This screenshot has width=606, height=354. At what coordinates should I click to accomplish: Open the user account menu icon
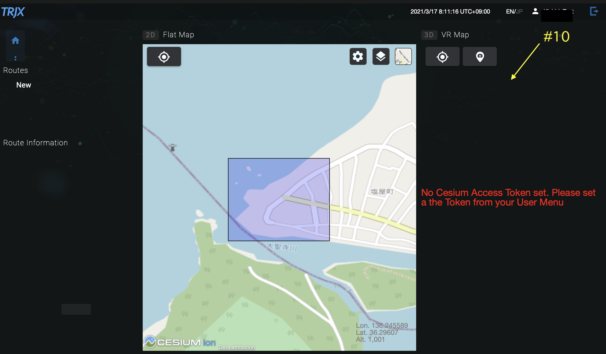click(535, 11)
